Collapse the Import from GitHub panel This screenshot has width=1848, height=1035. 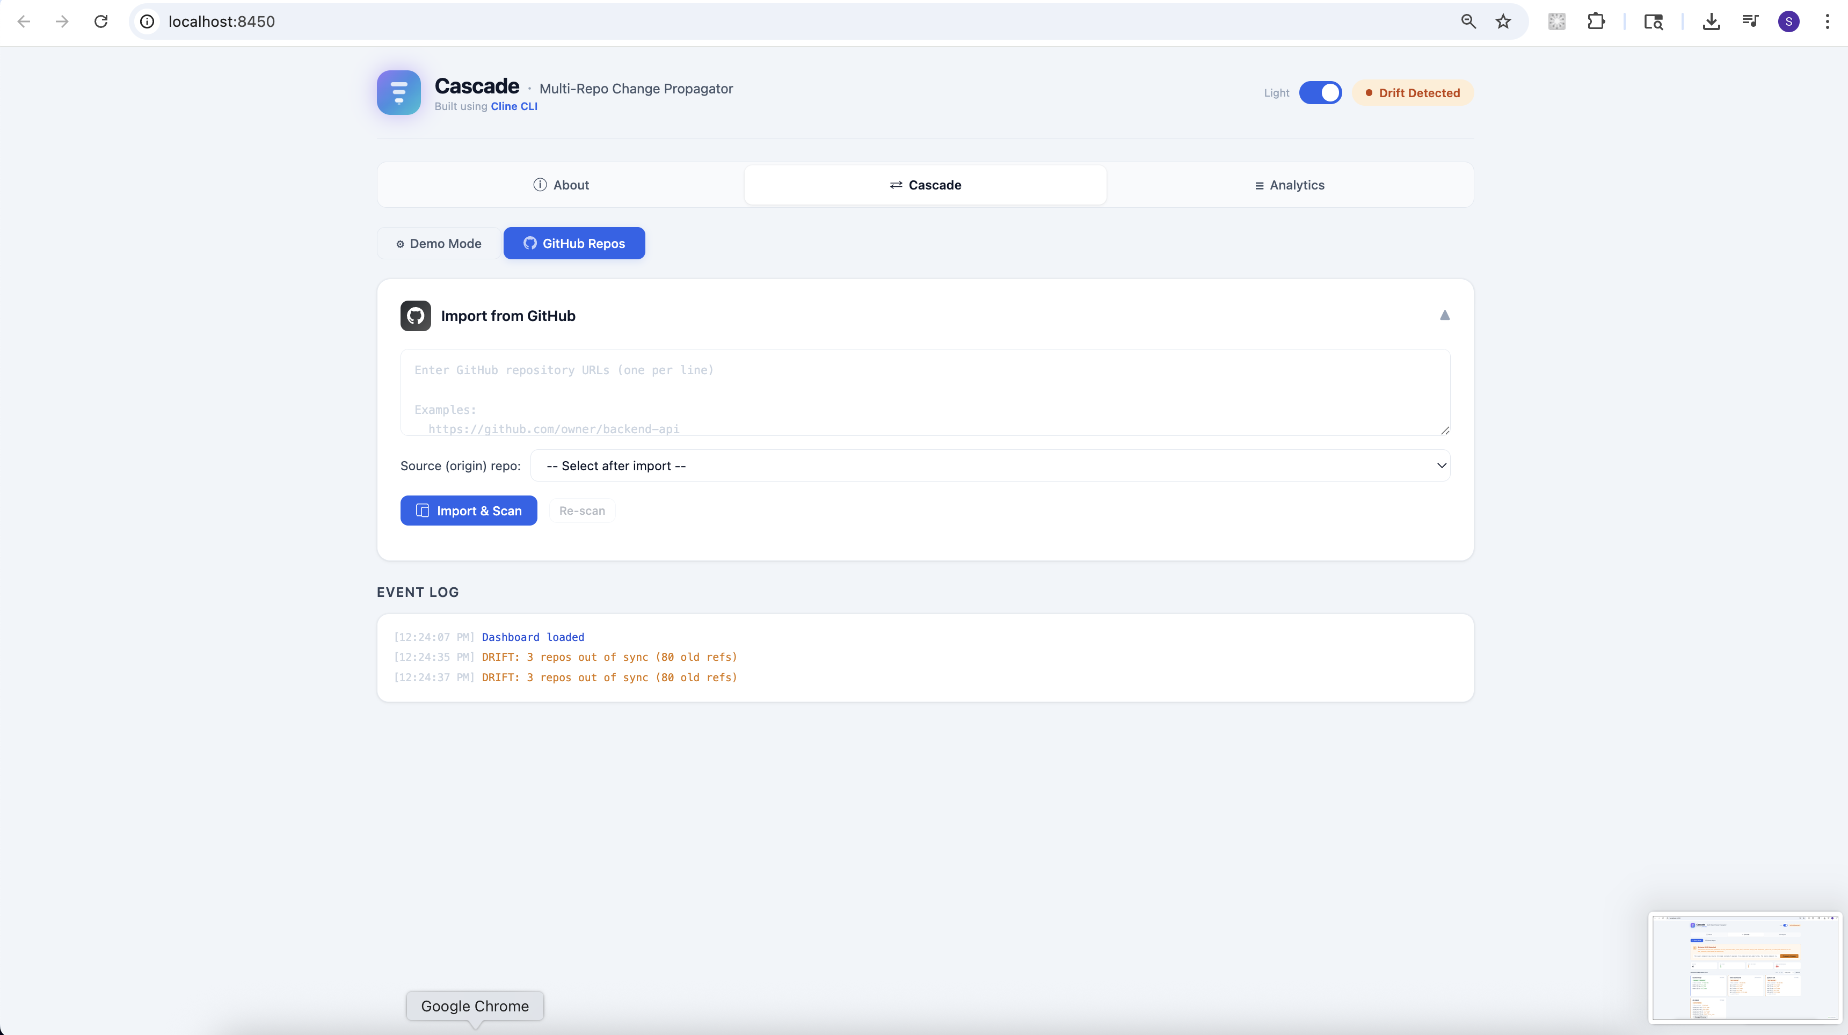(x=1444, y=316)
